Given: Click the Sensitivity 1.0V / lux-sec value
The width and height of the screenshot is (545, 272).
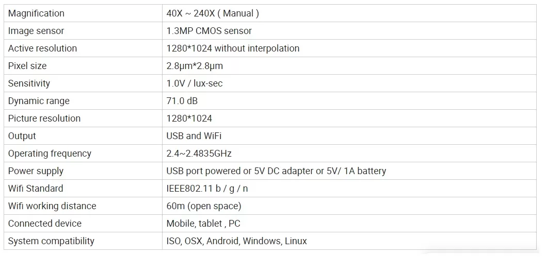Looking at the screenshot, I should tap(195, 83).
